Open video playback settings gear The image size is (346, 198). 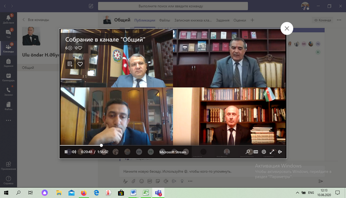[x=264, y=152]
